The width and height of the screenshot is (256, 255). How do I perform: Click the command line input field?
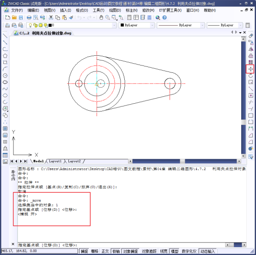pyautogui.click(x=121, y=245)
